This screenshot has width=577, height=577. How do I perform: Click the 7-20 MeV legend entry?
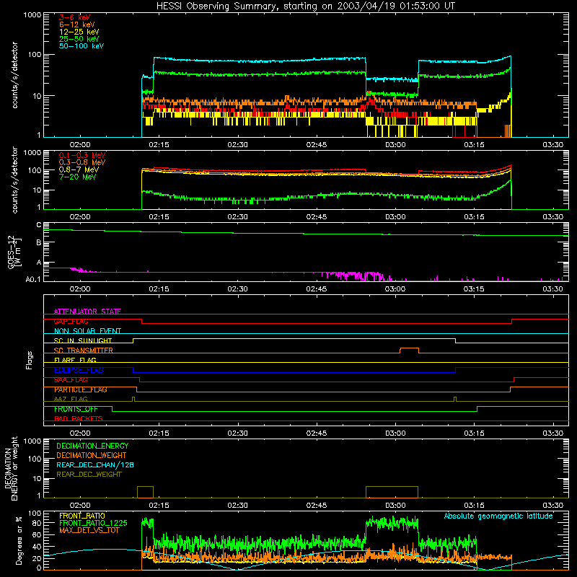click(x=78, y=177)
